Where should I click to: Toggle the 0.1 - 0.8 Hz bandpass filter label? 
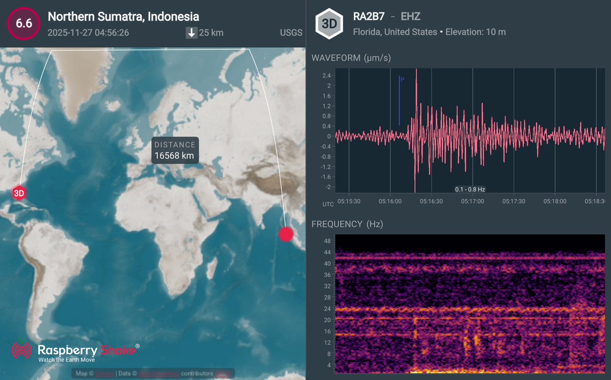[469, 189]
